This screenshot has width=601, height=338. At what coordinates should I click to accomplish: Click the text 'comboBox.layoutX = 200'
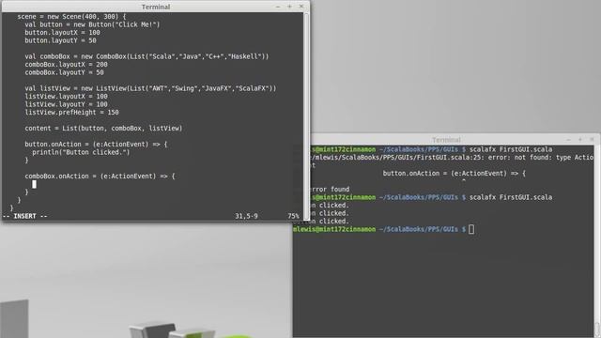click(66, 65)
